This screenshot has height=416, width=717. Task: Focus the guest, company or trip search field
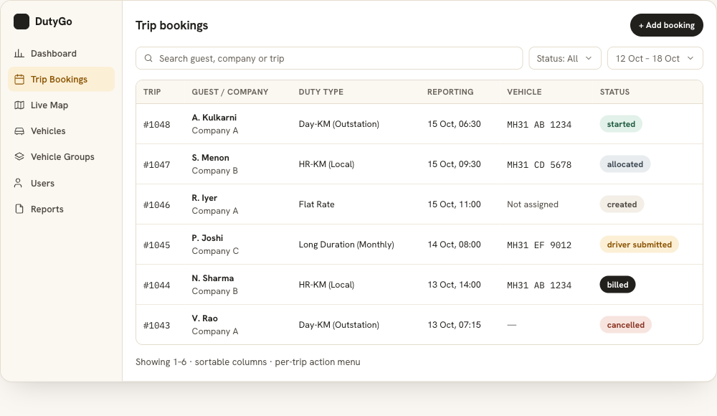(329, 58)
